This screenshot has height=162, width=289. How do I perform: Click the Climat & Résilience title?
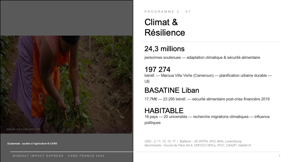pos(165,27)
